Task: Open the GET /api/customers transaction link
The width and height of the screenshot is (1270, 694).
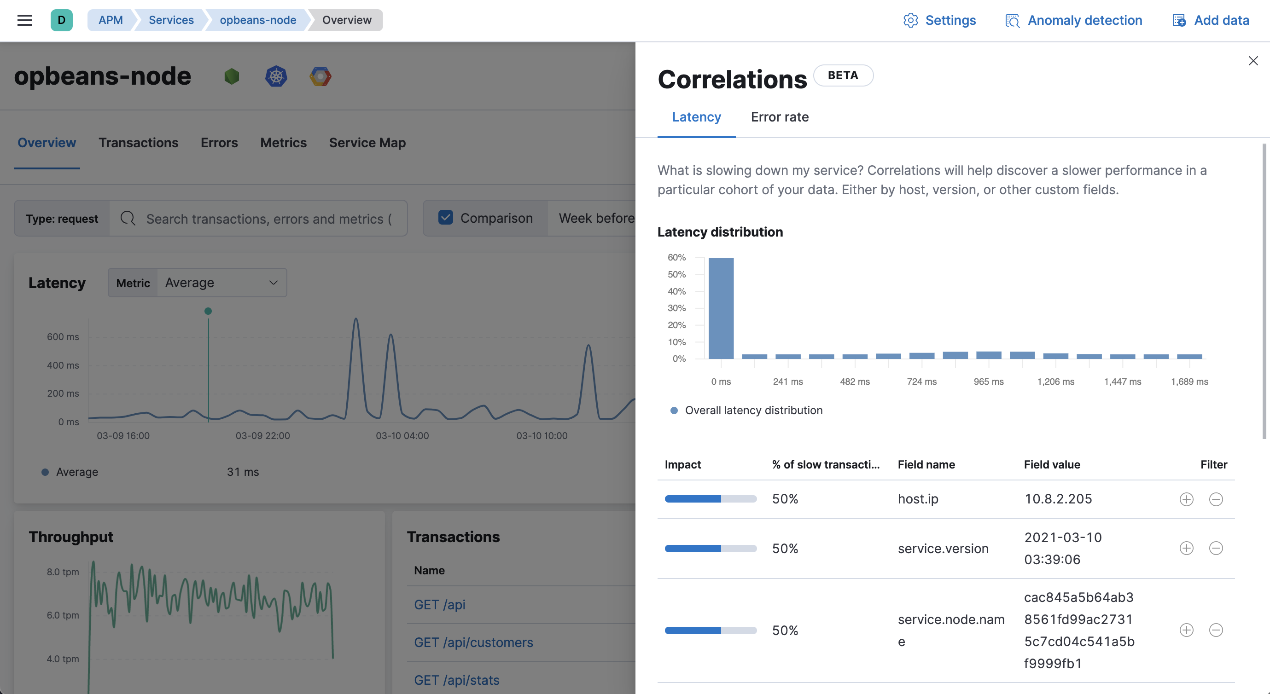Action: 473,642
